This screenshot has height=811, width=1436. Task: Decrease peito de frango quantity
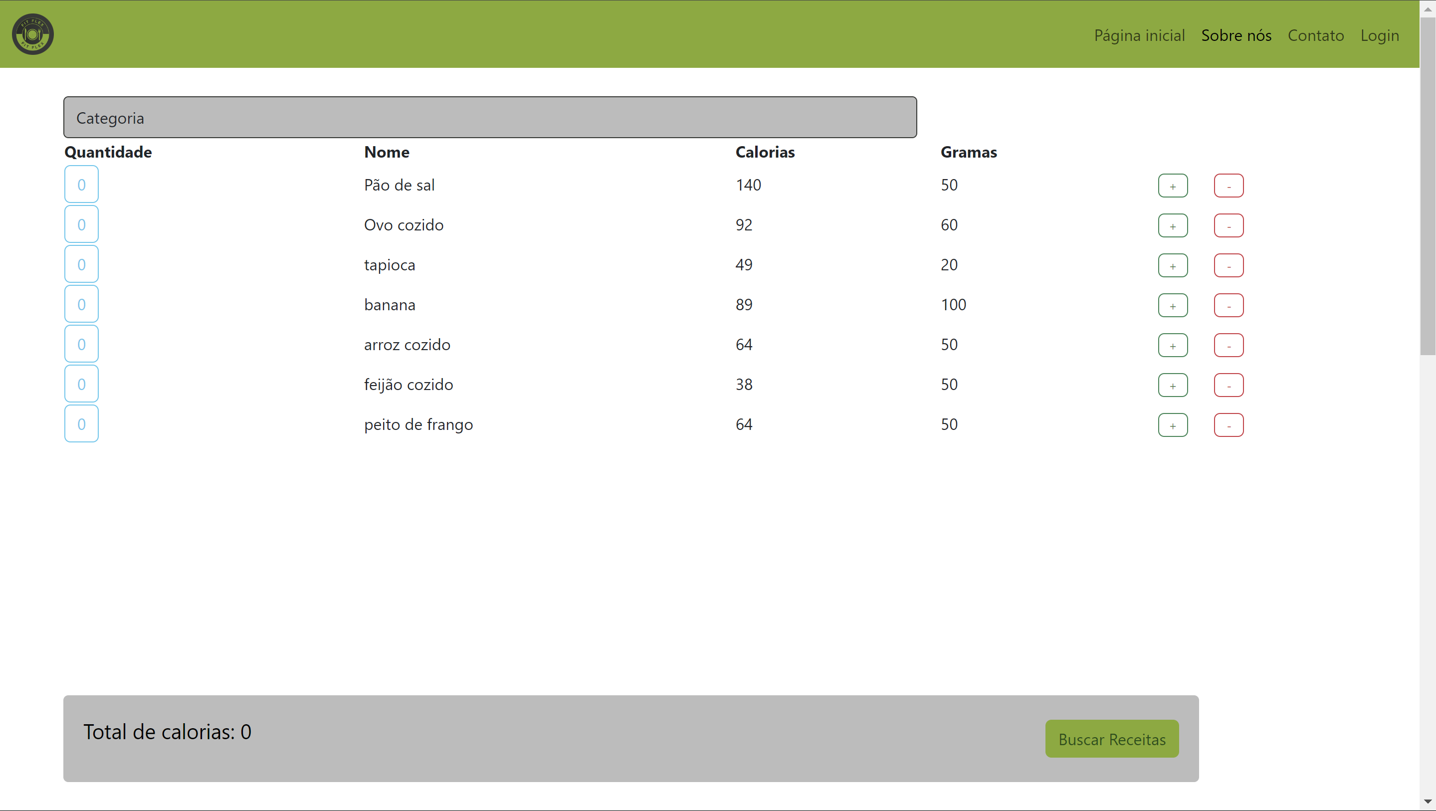tap(1228, 425)
